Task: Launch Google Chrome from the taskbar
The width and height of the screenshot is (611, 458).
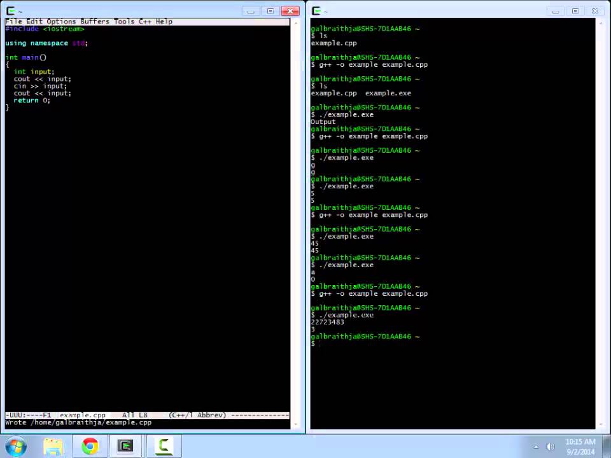Action: [x=90, y=447]
